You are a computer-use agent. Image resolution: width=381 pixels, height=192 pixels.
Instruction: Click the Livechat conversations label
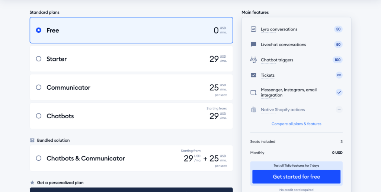[x=283, y=45]
